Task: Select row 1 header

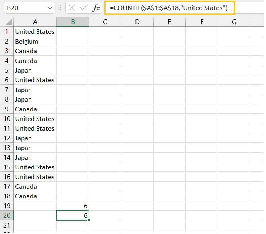Action: (7, 31)
